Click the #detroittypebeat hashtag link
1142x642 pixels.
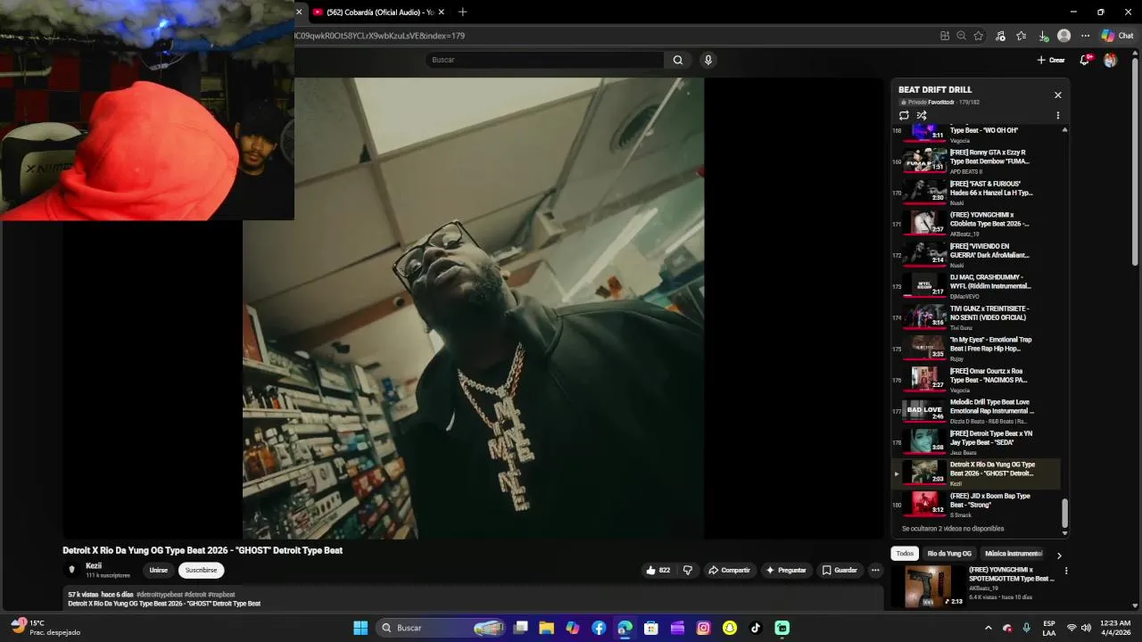point(160,595)
